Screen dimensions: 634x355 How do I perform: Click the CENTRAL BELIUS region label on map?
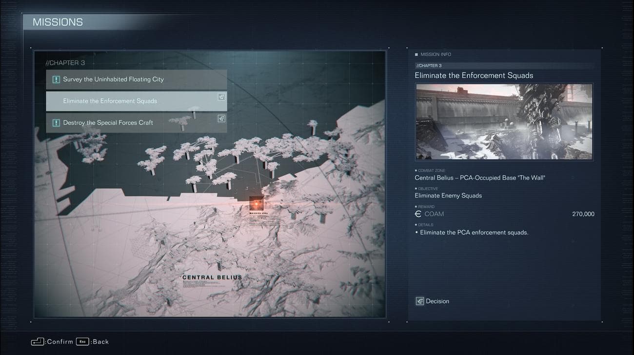212,277
